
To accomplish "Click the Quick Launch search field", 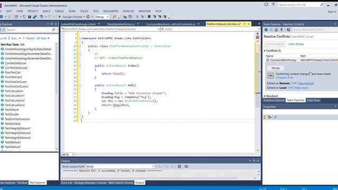I will point(301,5).
